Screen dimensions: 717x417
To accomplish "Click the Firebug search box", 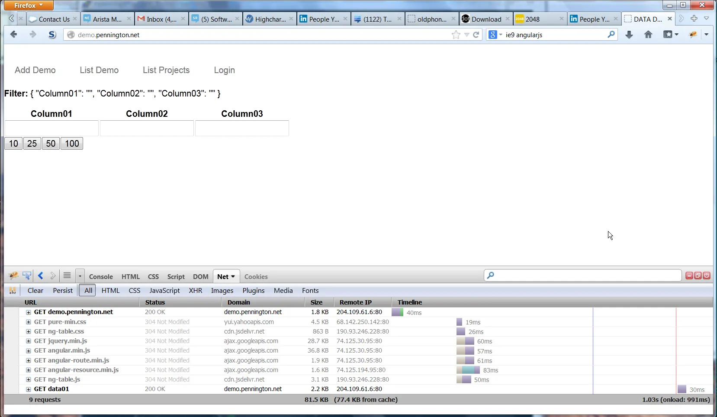I will pos(583,276).
